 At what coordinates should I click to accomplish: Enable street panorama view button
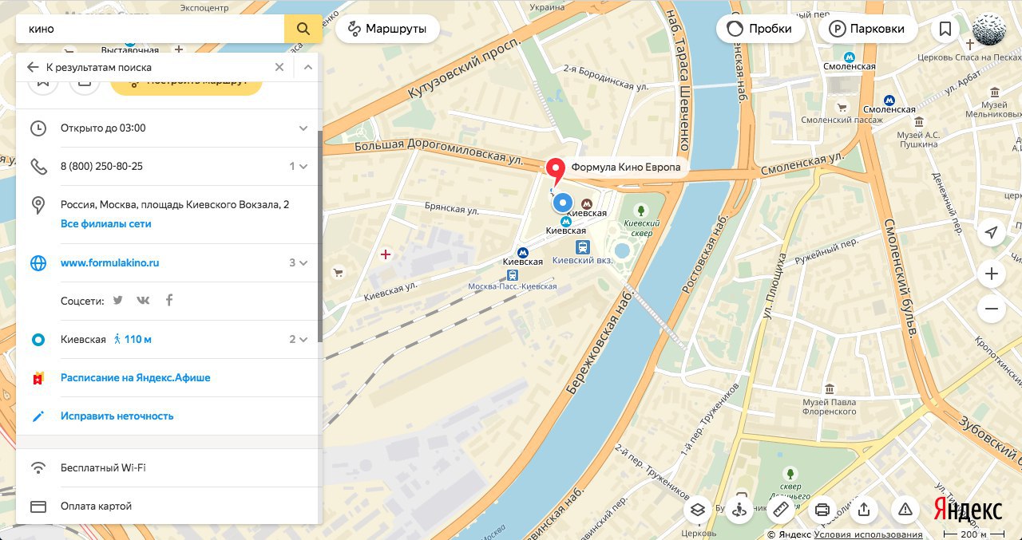coord(740,510)
